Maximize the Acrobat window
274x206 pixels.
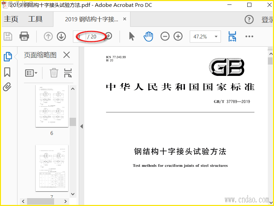pos(249,5)
